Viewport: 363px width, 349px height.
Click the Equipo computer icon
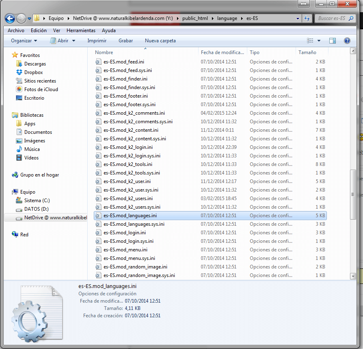click(x=15, y=192)
